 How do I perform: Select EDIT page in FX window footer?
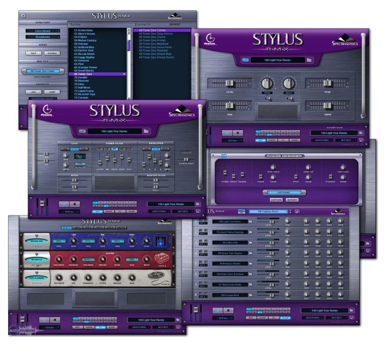77,327
